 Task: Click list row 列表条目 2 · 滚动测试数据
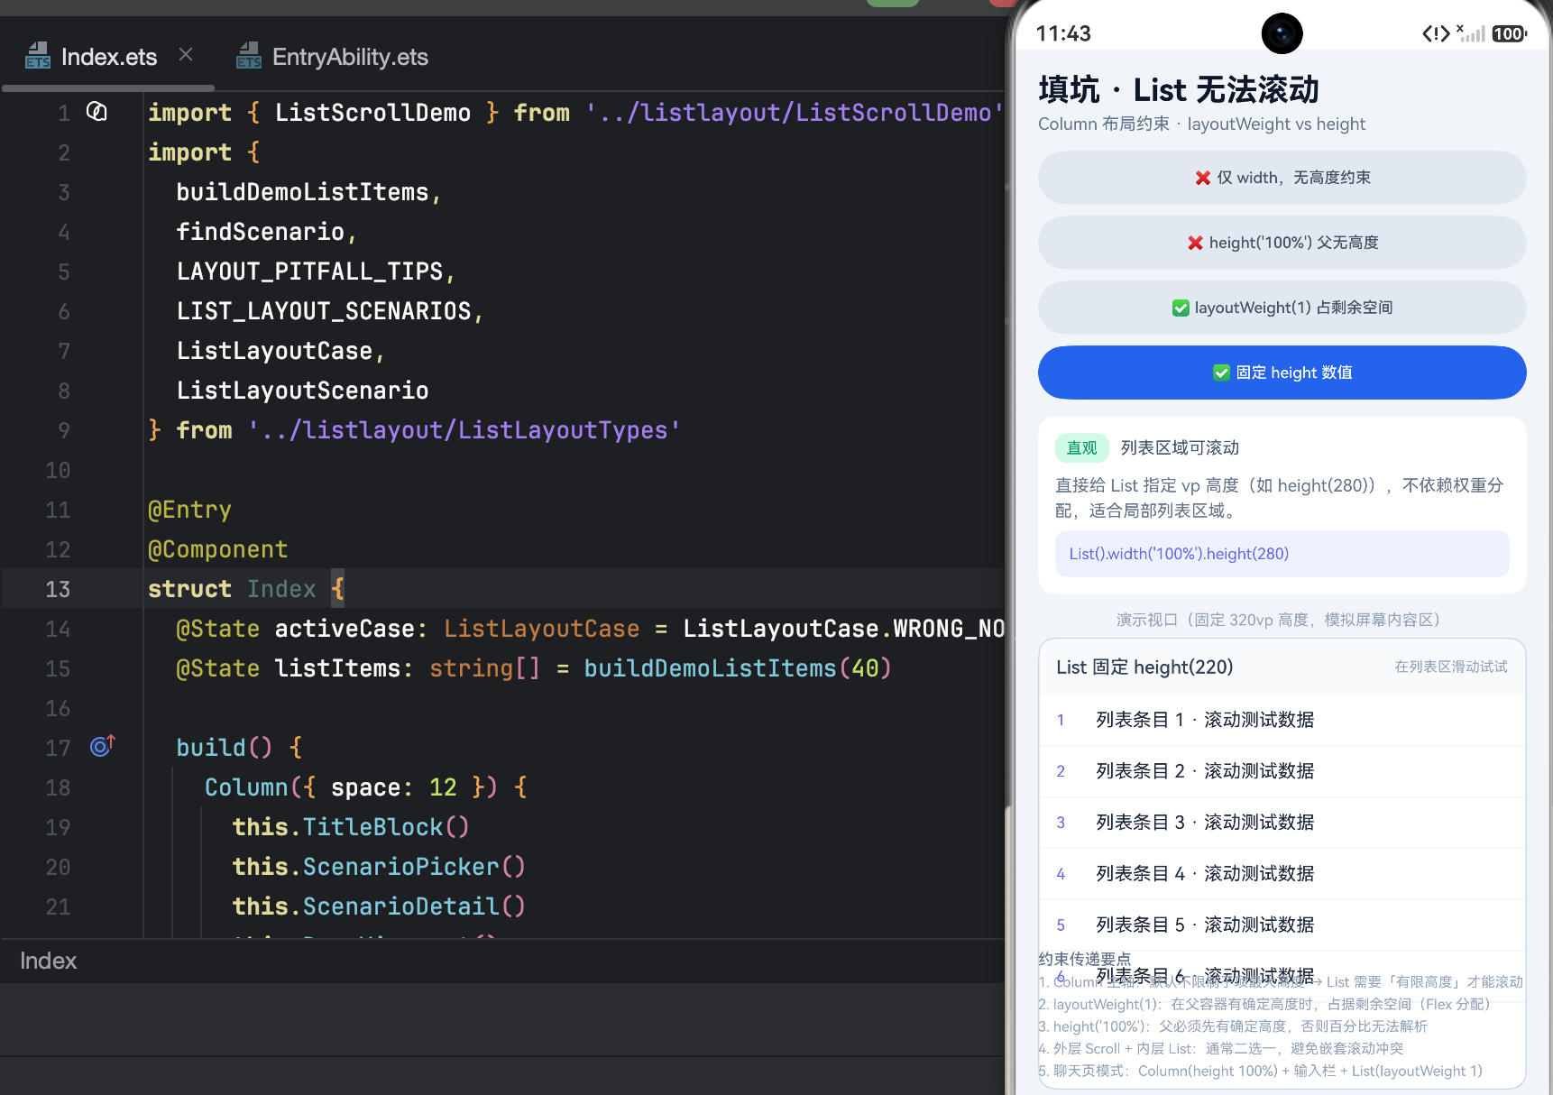coord(1282,771)
